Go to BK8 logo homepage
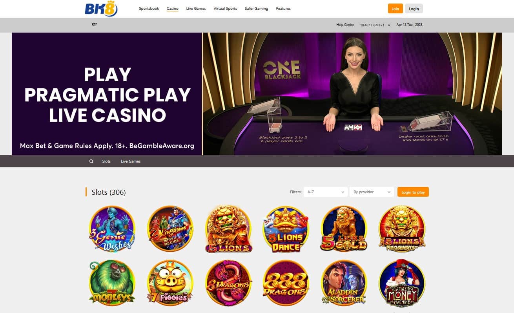Image resolution: width=514 pixels, height=313 pixels. pos(101,9)
